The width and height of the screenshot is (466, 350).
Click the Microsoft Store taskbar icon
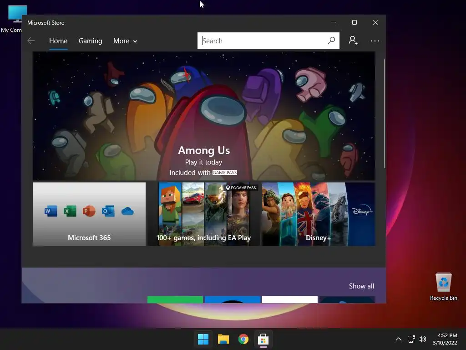point(263,339)
